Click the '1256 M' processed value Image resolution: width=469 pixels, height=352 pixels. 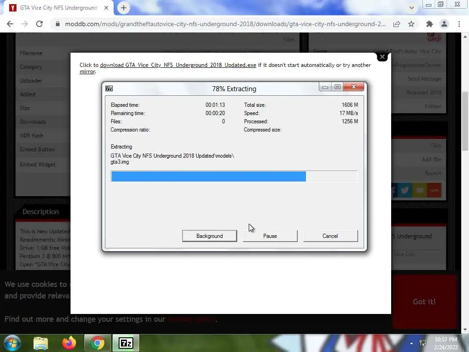click(x=349, y=121)
